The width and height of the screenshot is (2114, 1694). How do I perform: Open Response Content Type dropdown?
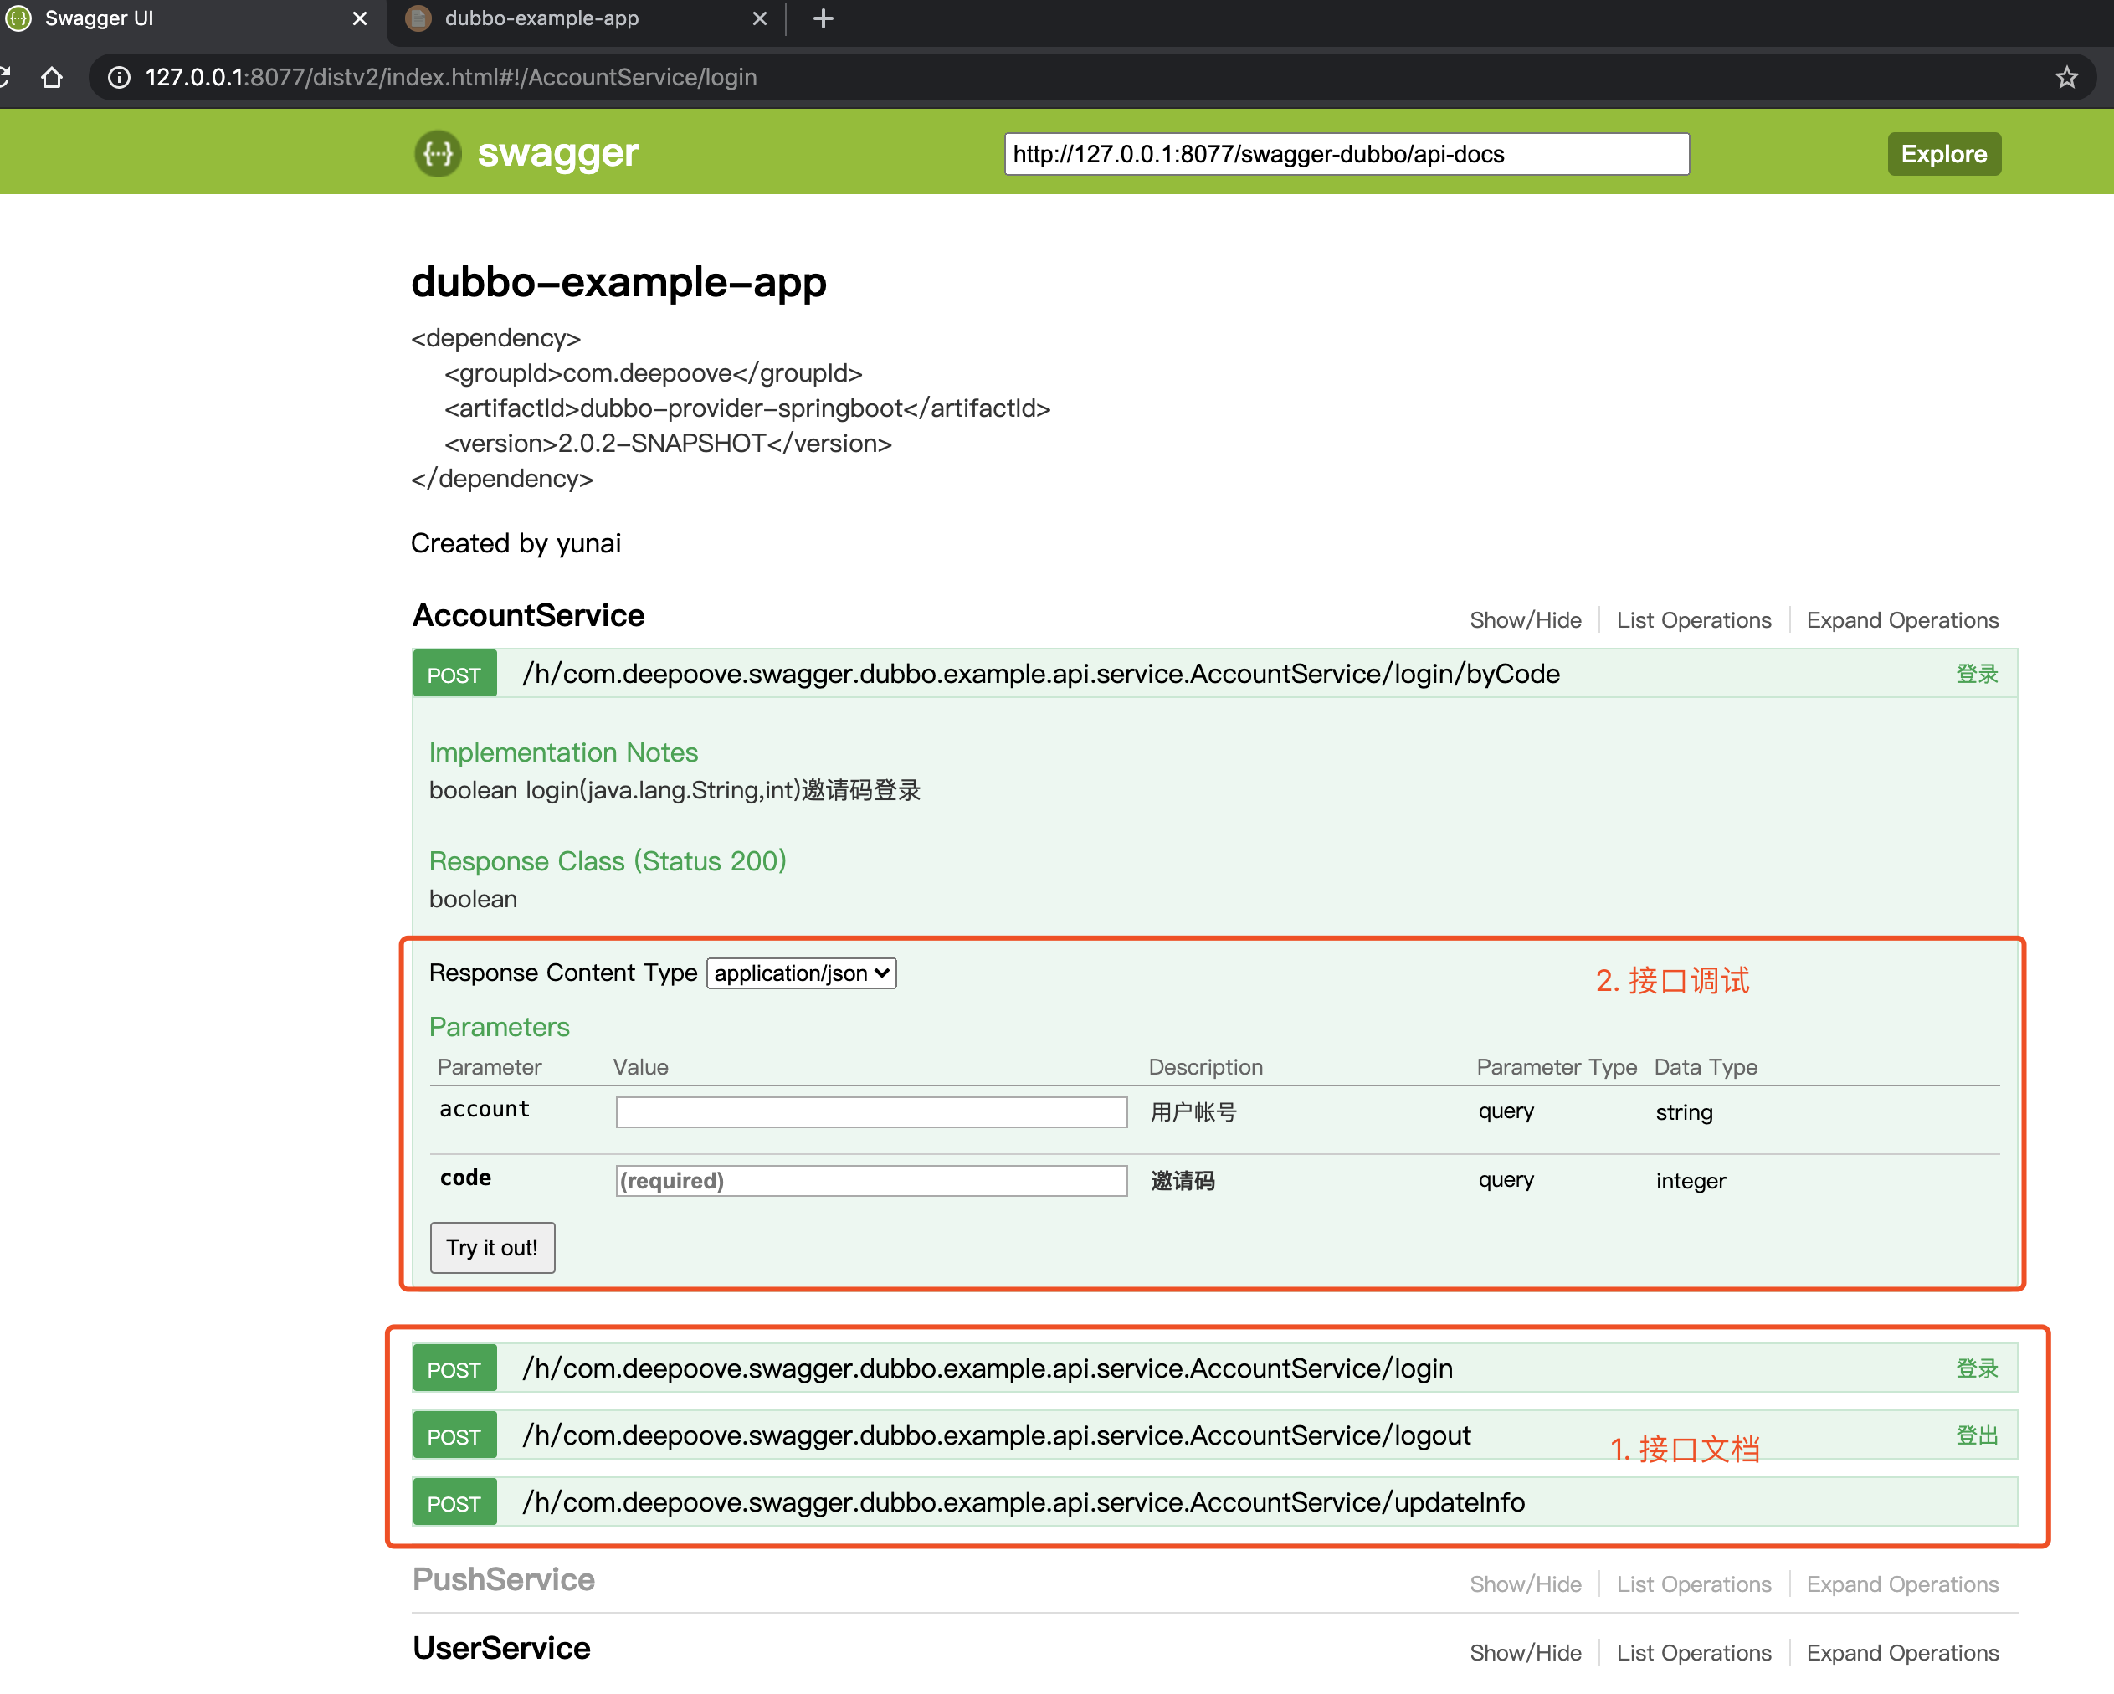(x=801, y=973)
